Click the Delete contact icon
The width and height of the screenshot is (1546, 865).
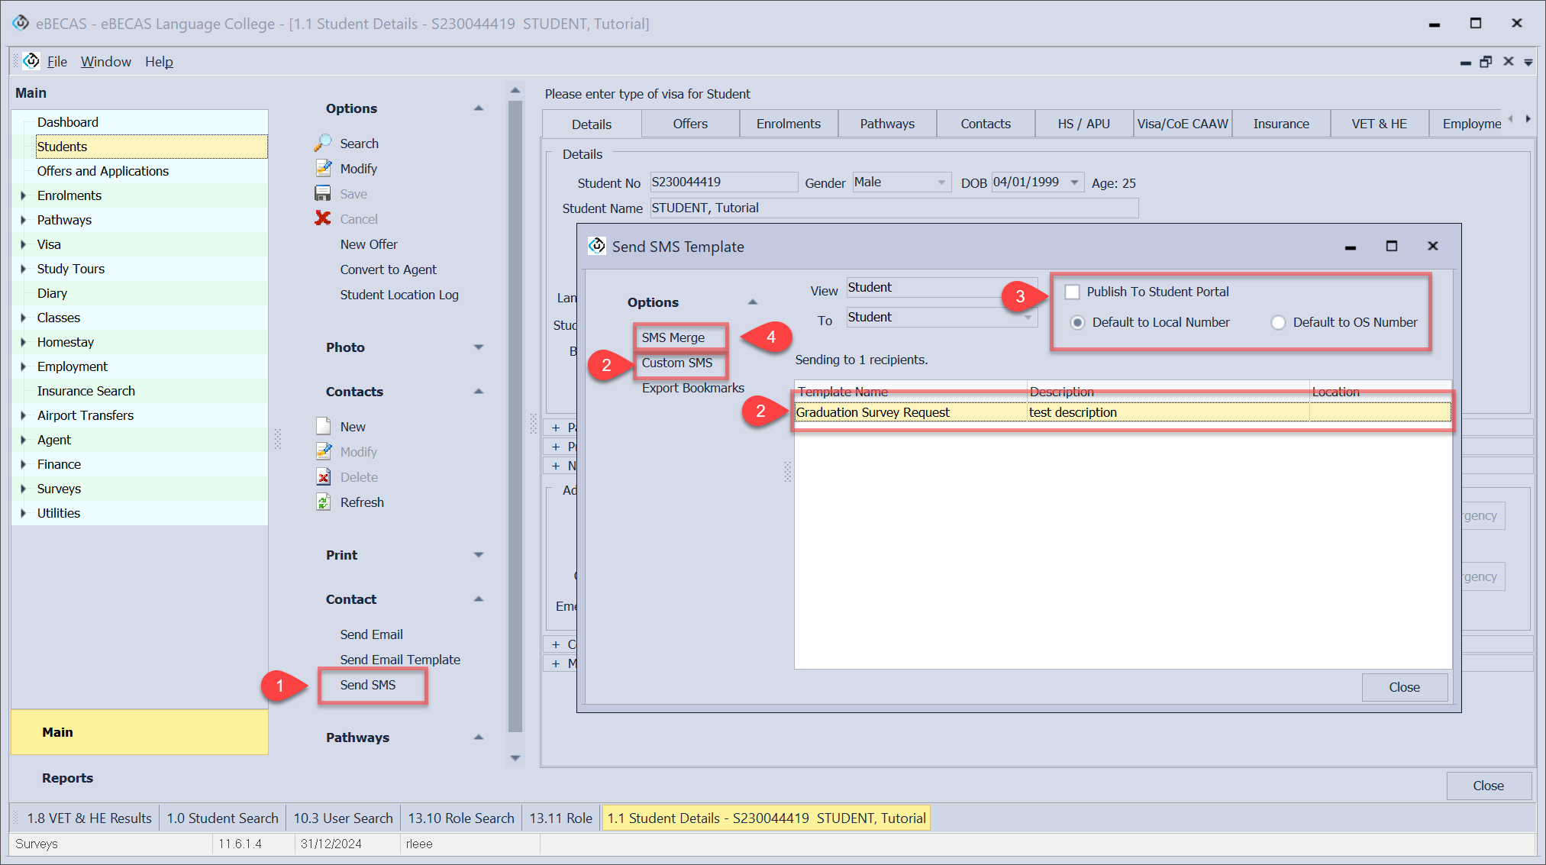coord(323,477)
